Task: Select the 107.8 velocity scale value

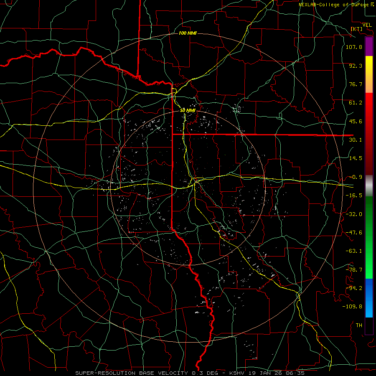Action: [354, 47]
